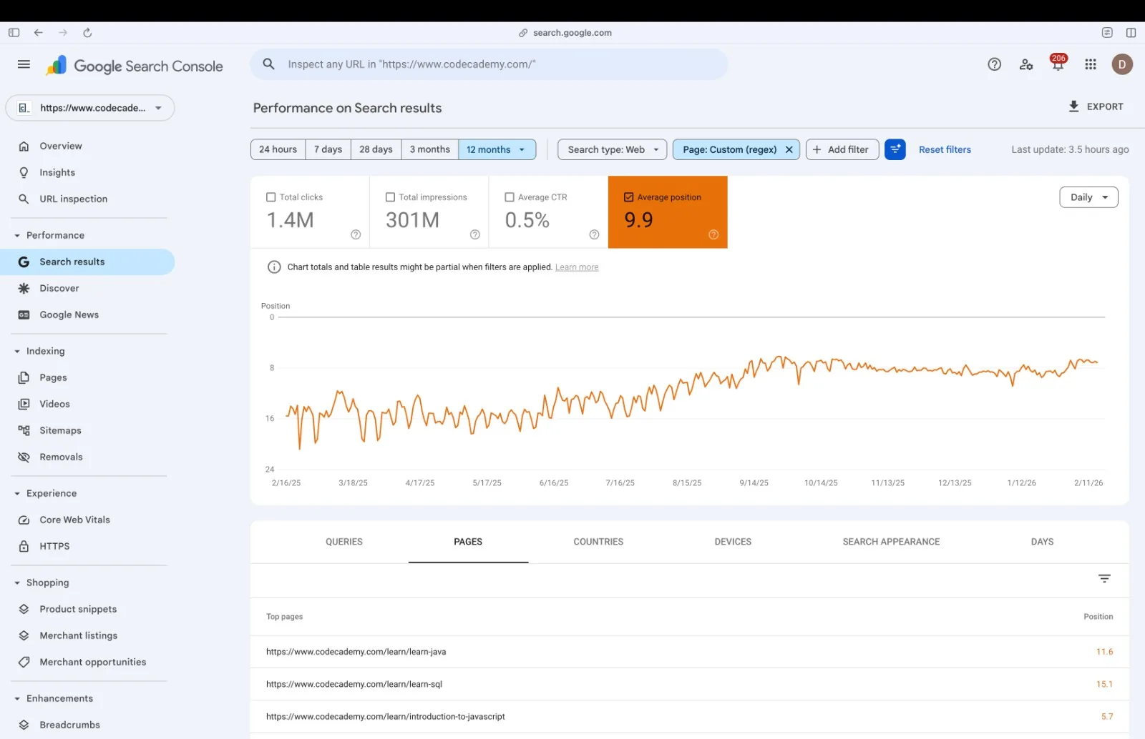Click browser forward arrow
This screenshot has width=1145, height=739.
(x=63, y=33)
